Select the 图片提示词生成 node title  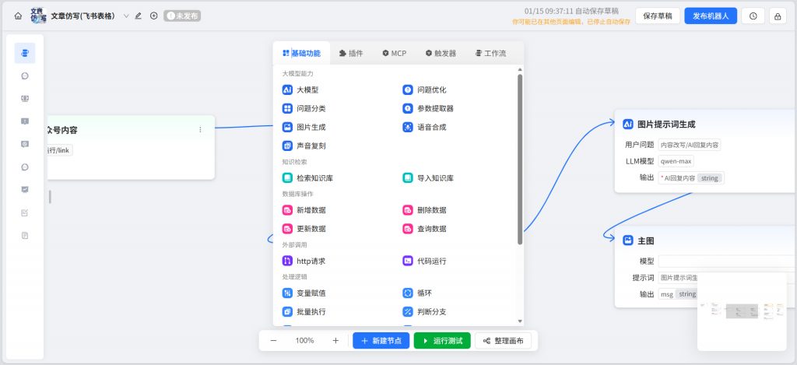point(666,124)
